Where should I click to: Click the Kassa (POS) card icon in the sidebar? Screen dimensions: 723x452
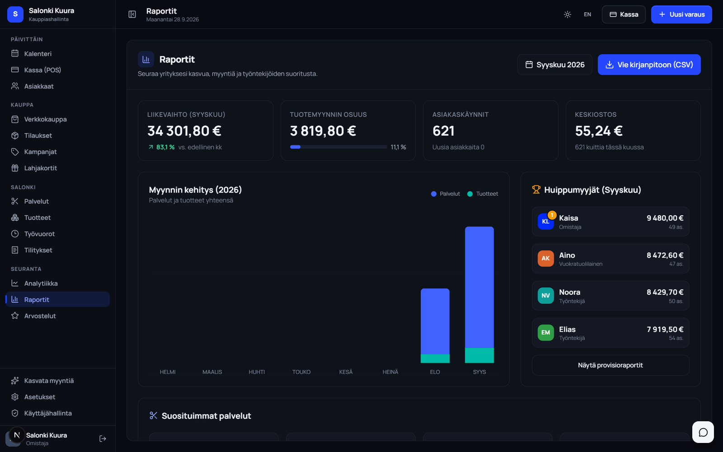[x=15, y=70]
